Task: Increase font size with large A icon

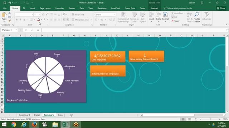Action: point(43,15)
